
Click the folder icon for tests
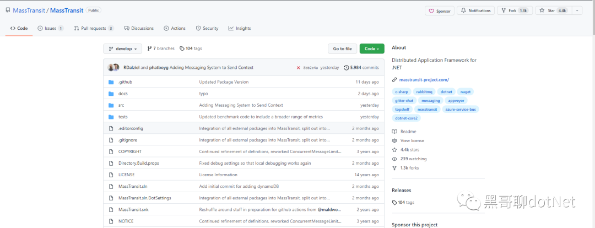tap(111, 117)
